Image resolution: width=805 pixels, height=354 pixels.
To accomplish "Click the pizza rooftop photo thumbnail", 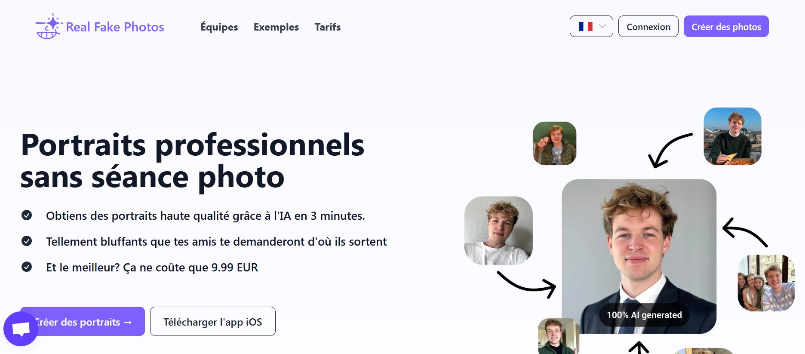I will 732,136.
